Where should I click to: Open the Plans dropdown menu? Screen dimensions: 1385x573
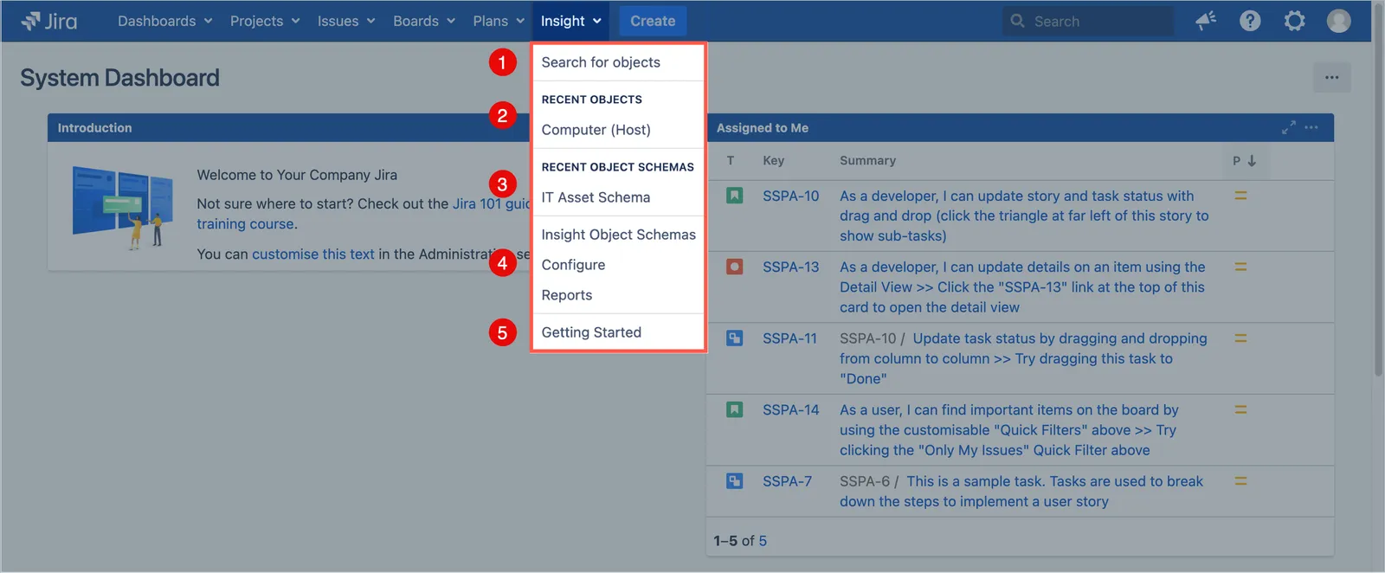point(499,21)
